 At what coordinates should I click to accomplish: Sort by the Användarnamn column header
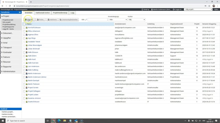(120, 24)
